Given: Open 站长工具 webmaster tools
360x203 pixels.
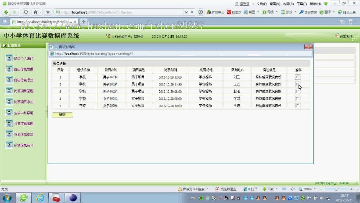Looking at the screenshot, I should 347,12.
